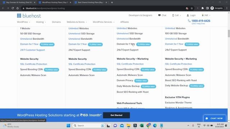Open the Bing icon in taskbar search
The height and width of the screenshot is (129, 230).
[x=102, y=125]
